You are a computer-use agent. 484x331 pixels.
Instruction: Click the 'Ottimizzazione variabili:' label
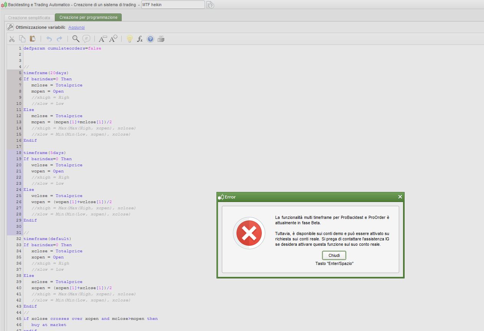[x=41, y=27]
